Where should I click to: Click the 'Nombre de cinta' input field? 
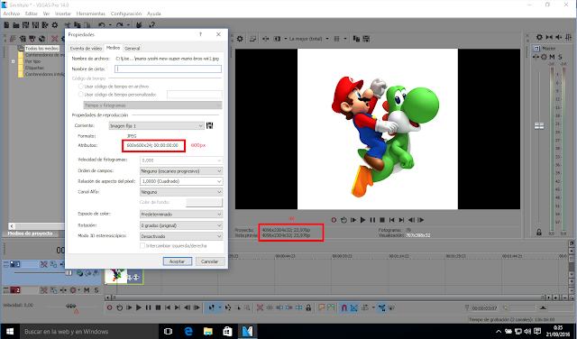click(168, 69)
